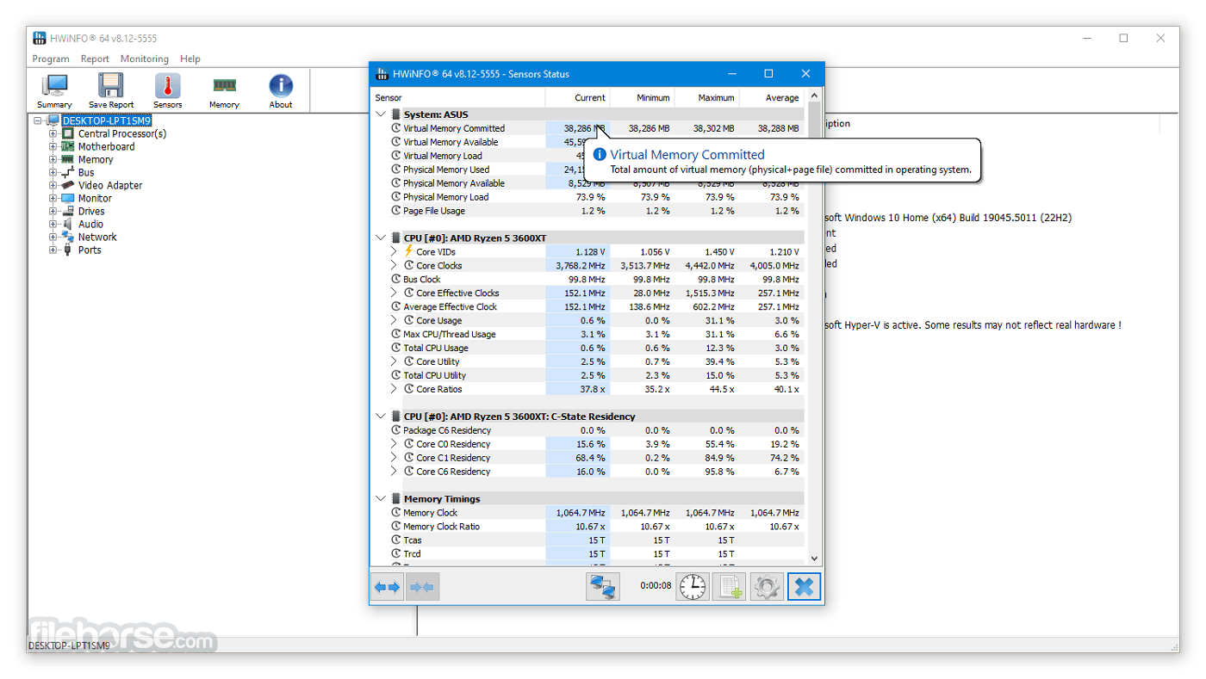1206x679 pixels.
Task: Expand the Network tree node
Action: (53, 238)
